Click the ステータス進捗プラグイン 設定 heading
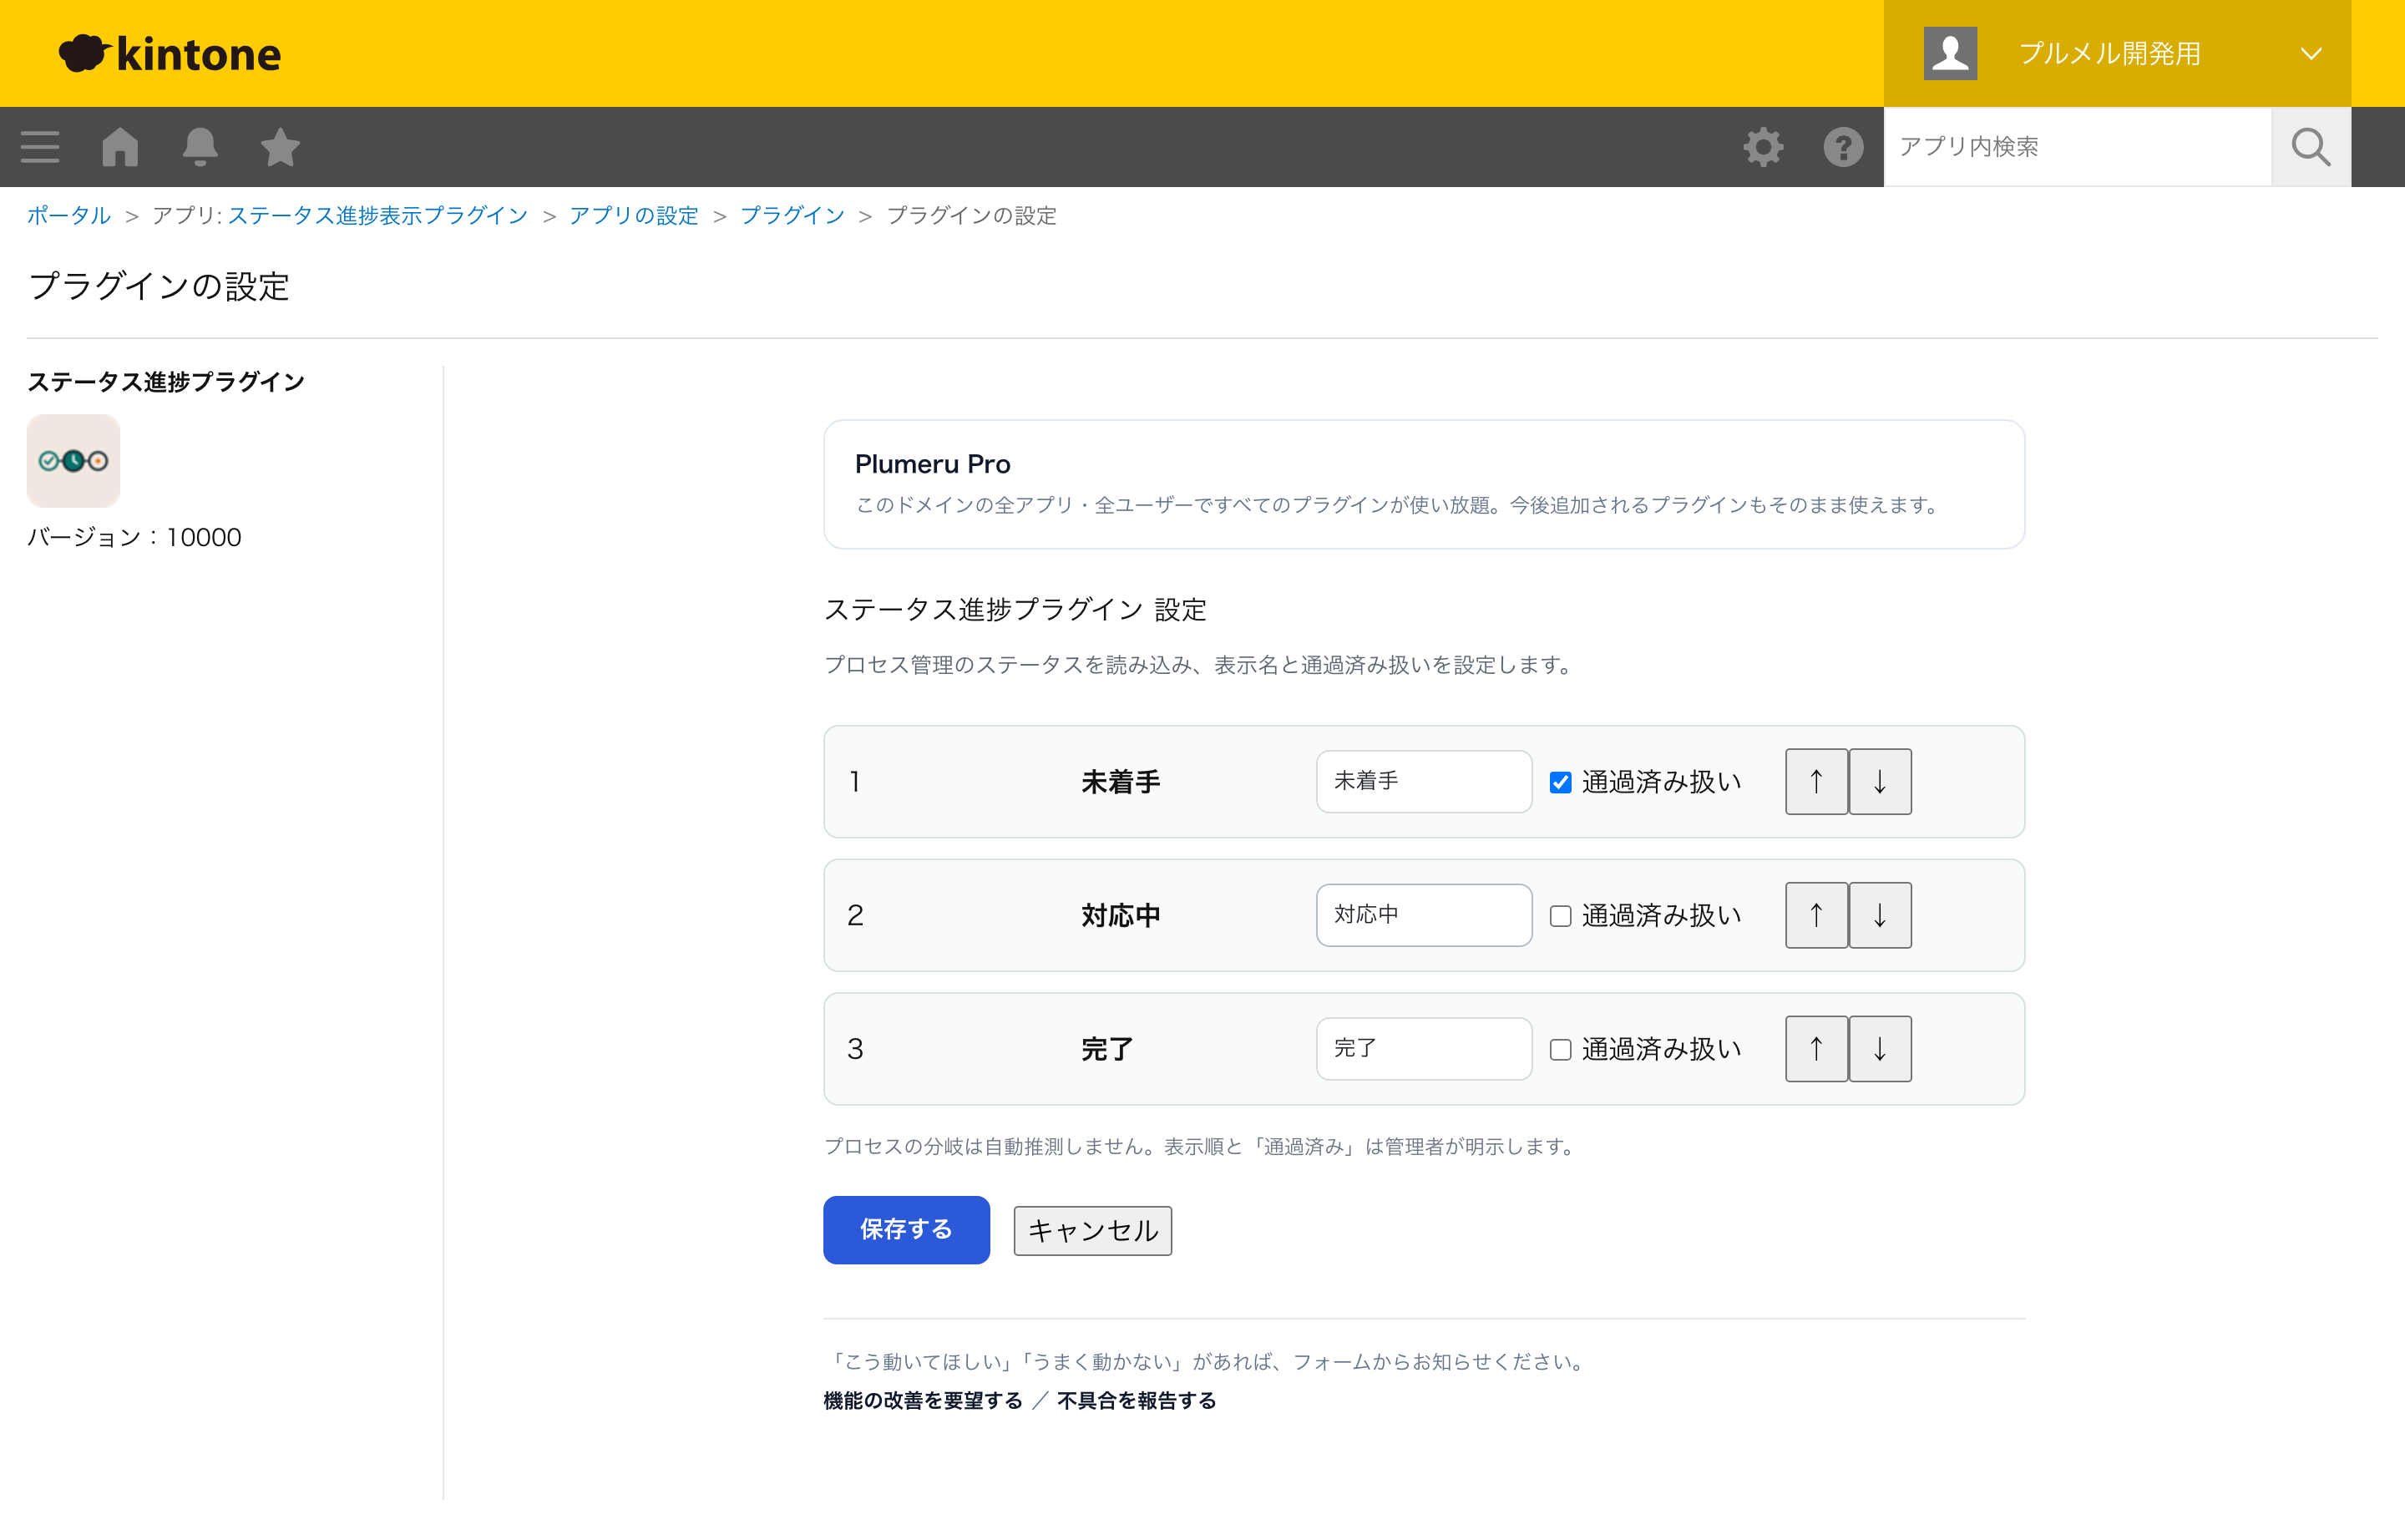 tap(1015, 610)
